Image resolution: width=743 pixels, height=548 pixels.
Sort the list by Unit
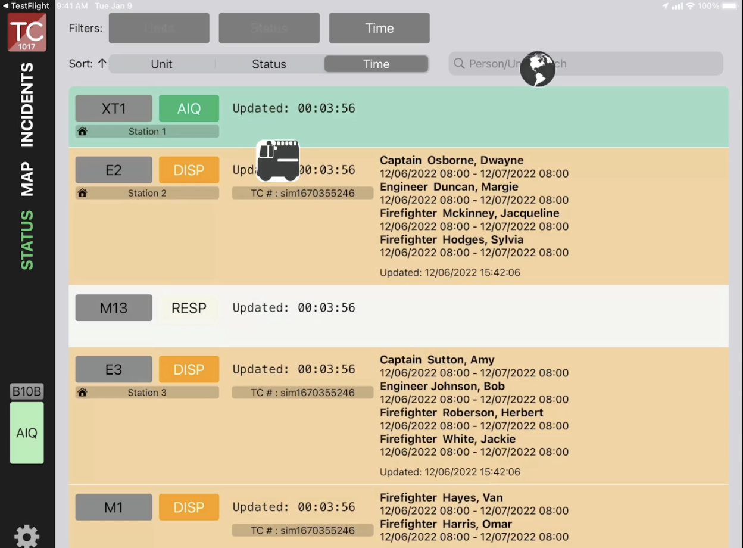[x=161, y=64]
